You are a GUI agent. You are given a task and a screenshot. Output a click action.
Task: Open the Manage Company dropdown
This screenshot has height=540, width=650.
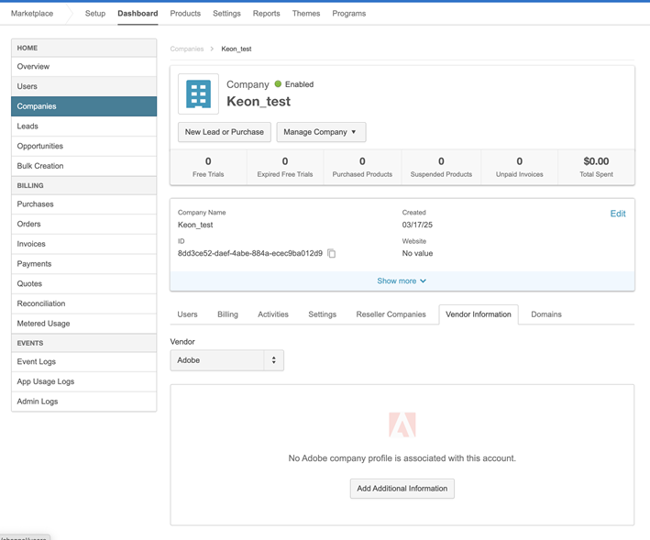(321, 132)
